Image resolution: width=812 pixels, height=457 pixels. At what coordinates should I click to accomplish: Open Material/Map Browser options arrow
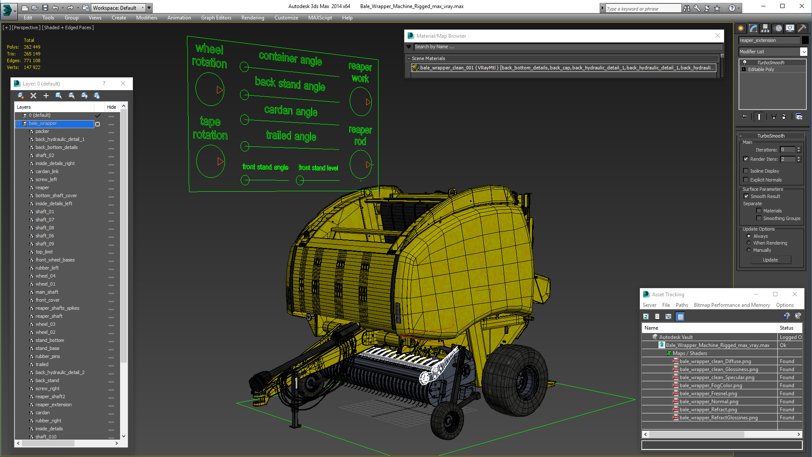tap(409, 47)
